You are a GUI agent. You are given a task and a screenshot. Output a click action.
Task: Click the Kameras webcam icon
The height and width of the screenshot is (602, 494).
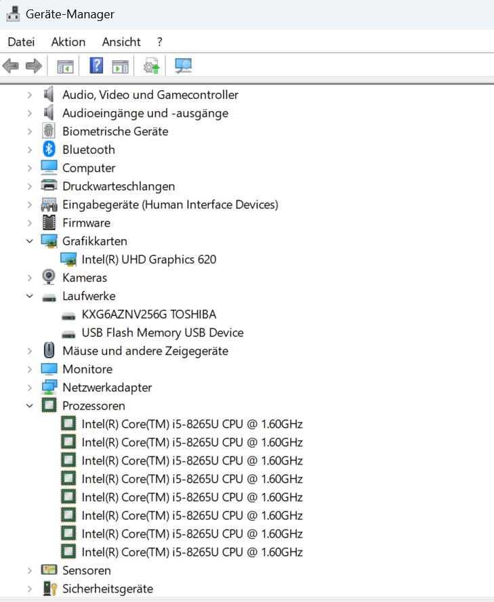coord(49,277)
